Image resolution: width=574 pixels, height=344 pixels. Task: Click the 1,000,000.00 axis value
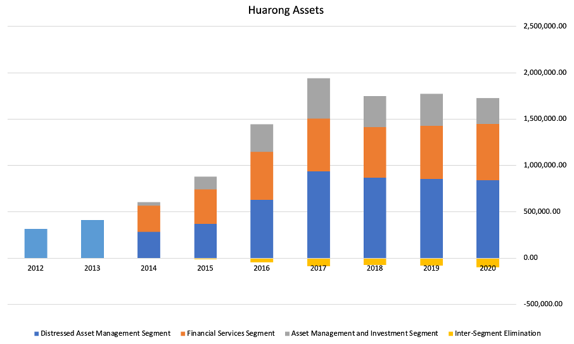pos(545,165)
